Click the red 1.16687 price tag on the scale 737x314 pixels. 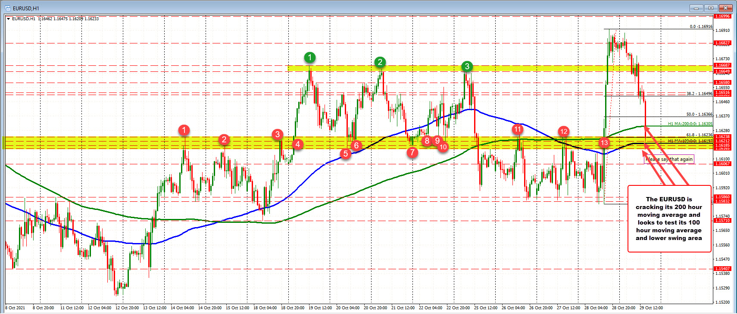(723, 65)
